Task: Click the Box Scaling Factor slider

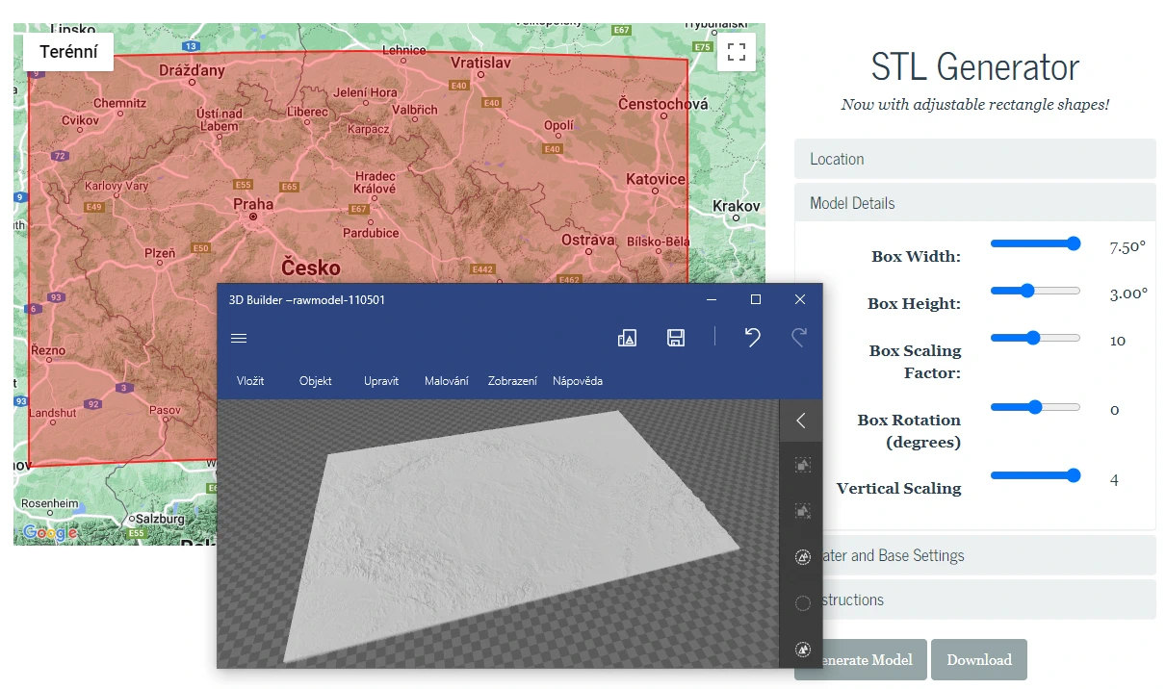Action: pos(1036,338)
